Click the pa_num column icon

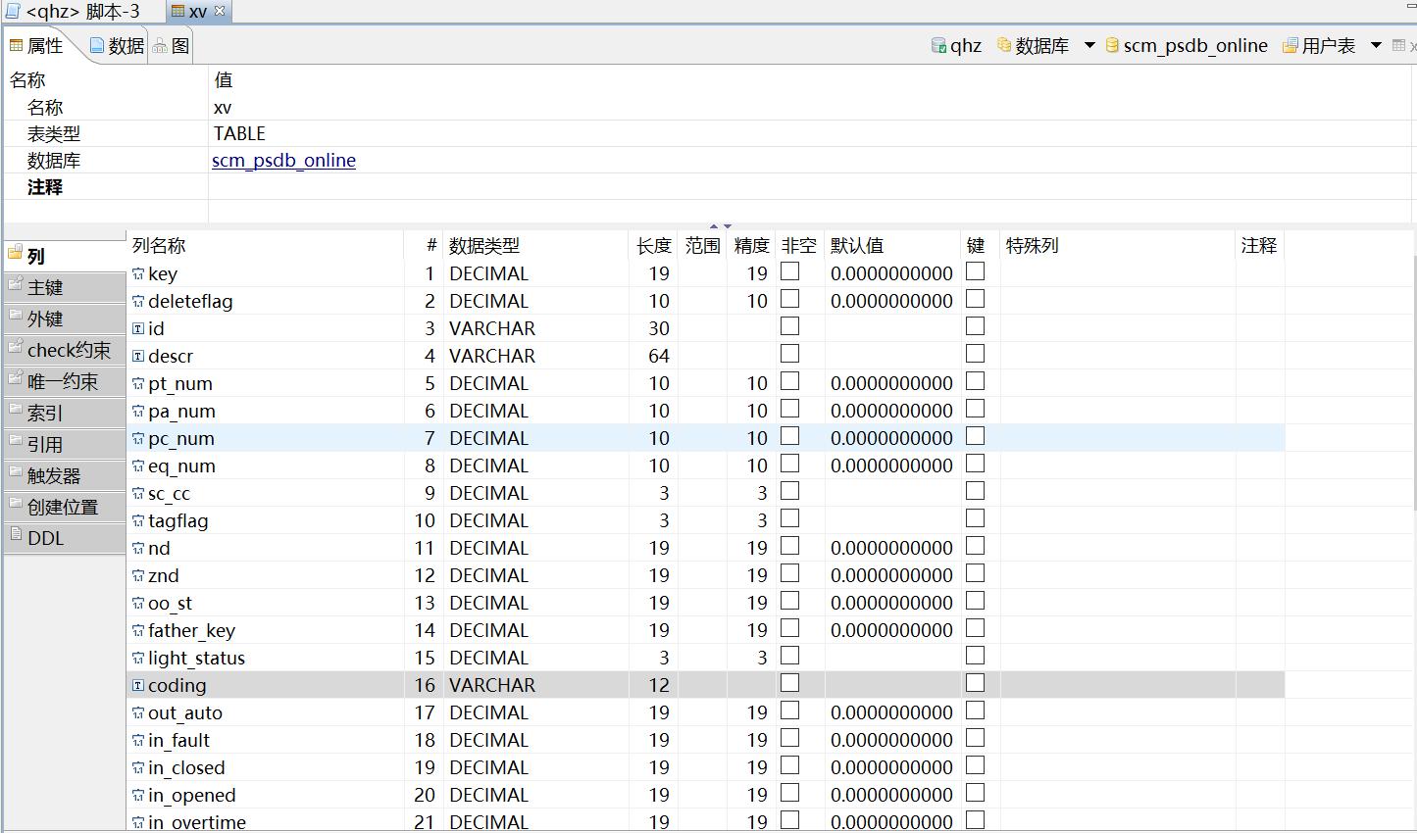(138, 412)
